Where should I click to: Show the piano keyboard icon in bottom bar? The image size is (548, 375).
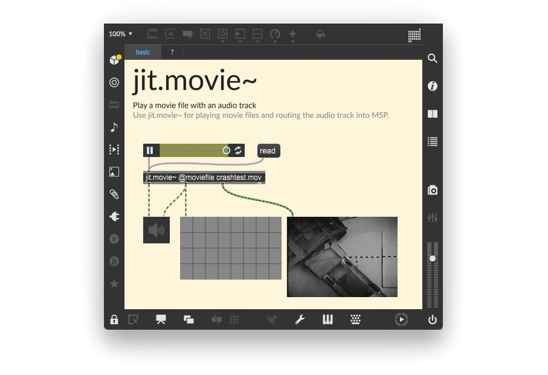click(328, 320)
